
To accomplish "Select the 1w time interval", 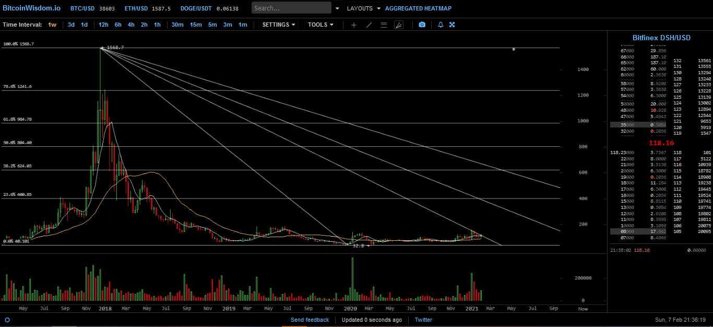I will [x=52, y=25].
